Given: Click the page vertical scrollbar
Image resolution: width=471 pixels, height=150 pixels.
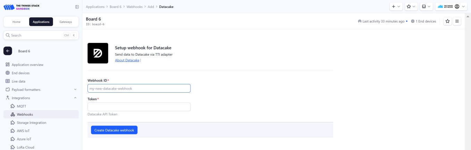Looking at the screenshot, I should pos(468,82).
